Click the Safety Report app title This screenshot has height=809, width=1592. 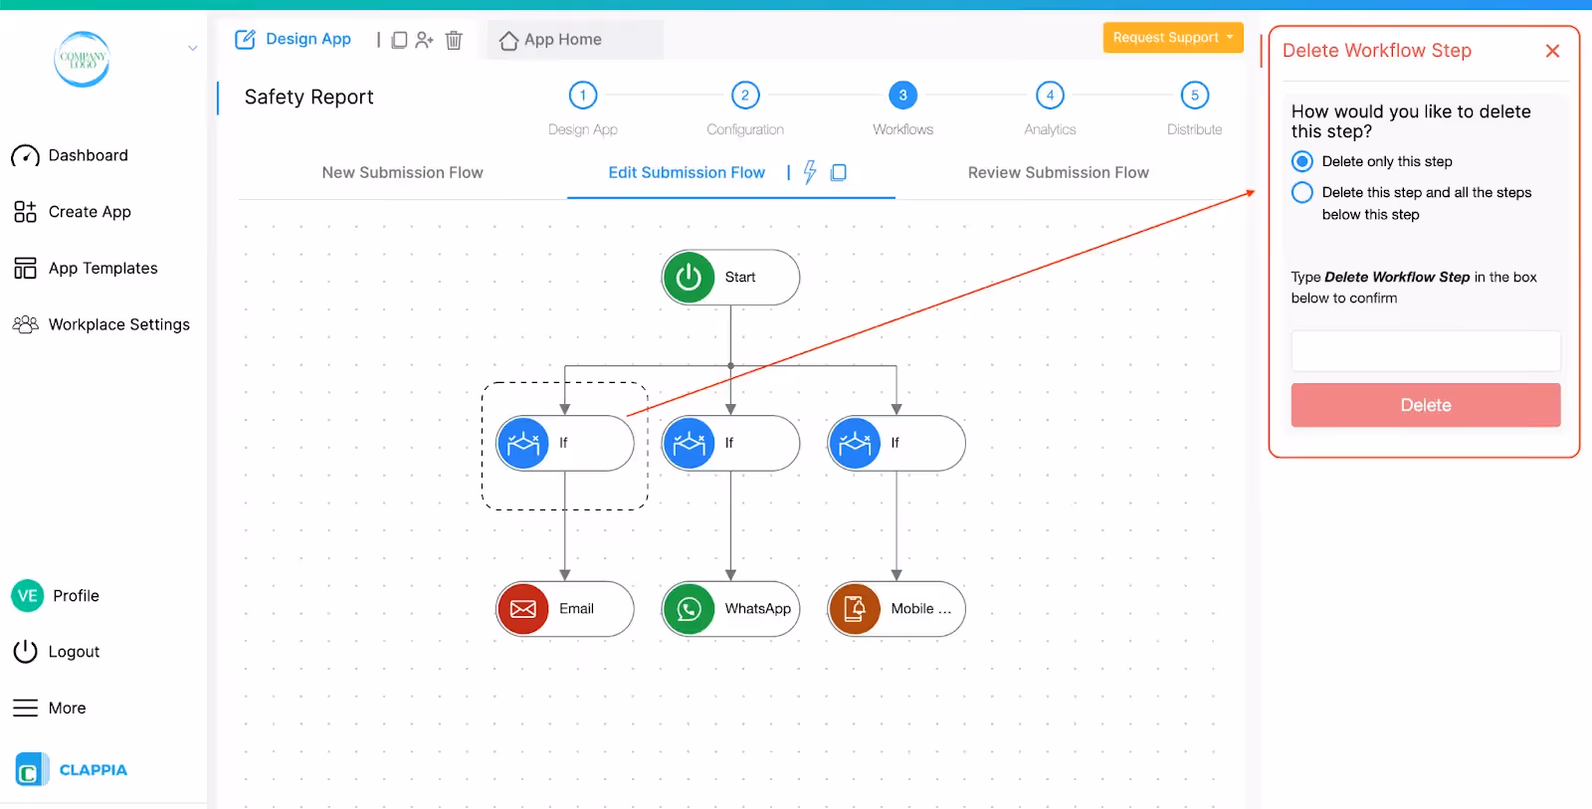click(x=308, y=98)
